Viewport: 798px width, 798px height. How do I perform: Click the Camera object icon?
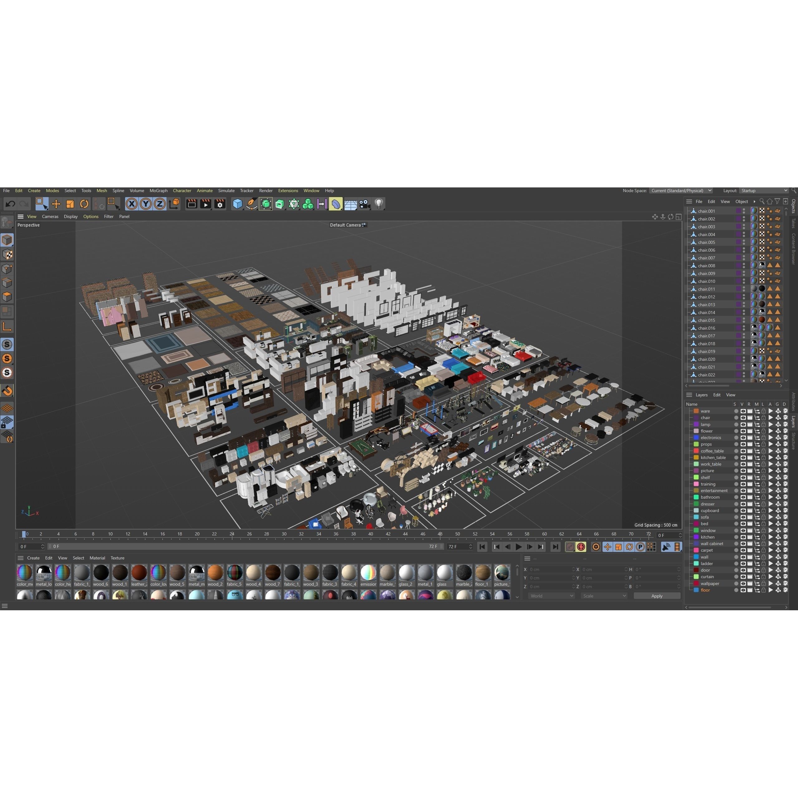[364, 204]
